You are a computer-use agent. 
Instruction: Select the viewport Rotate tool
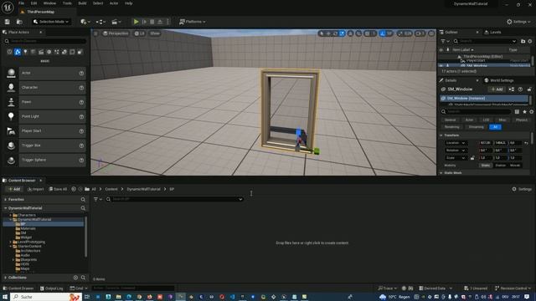coord(335,33)
